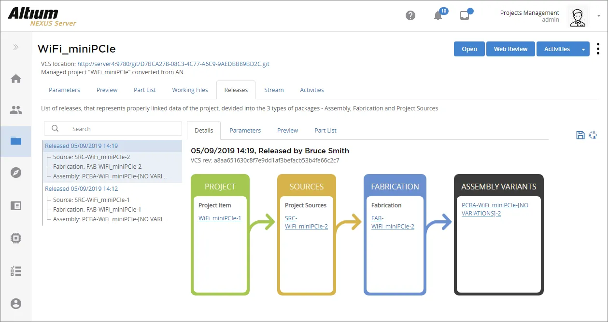Open the release Preview sub-tab
The image size is (608, 322).
(x=288, y=131)
